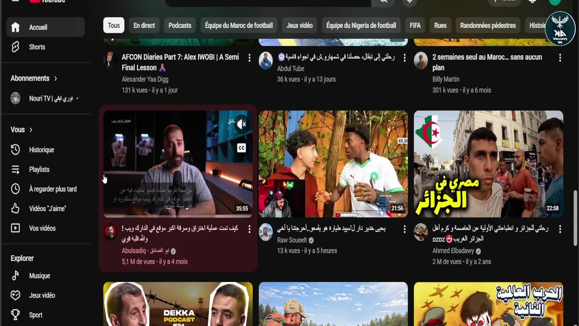Image resolution: width=579 pixels, height=326 pixels.
Task: Open Shorts icon in sidebar
Action: 15,47
